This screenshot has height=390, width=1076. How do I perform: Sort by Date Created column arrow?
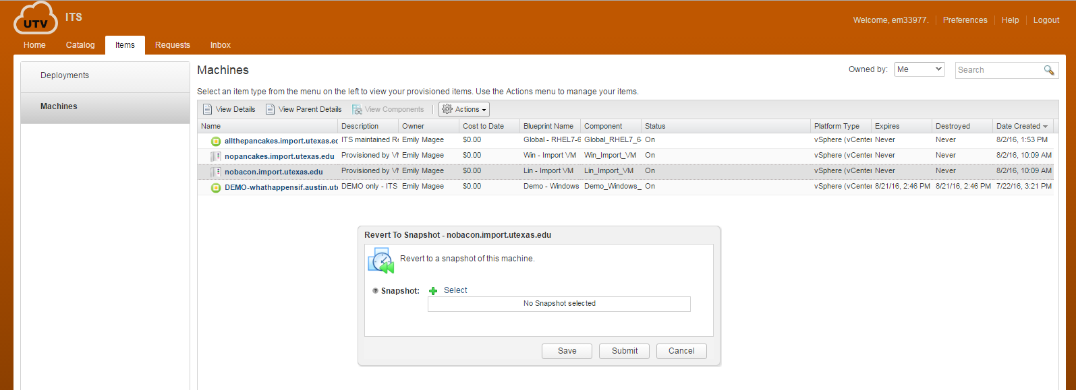coord(1045,127)
